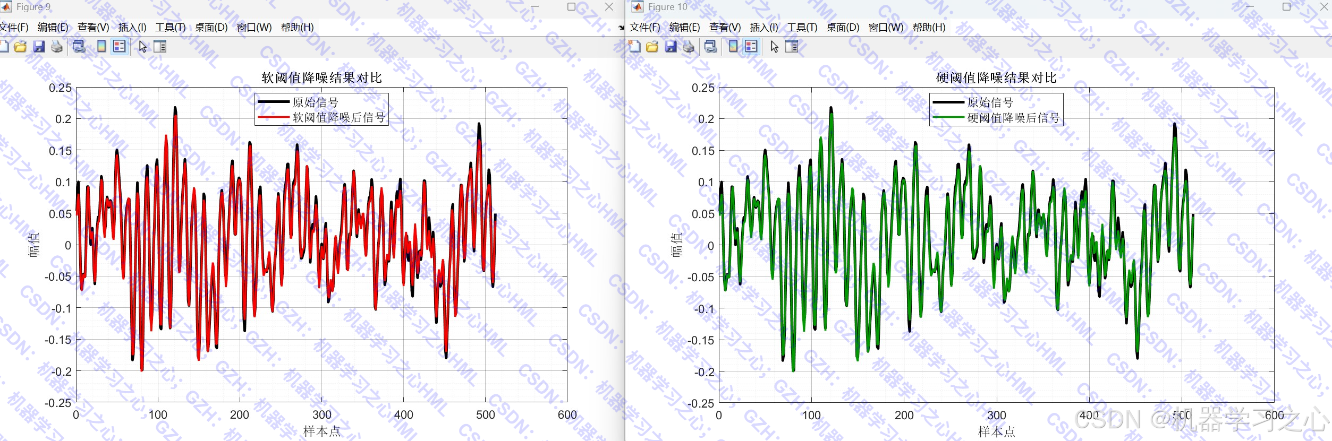
Task: Open 窗口(W) menu in Figure 9
Action: pos(254,28)
